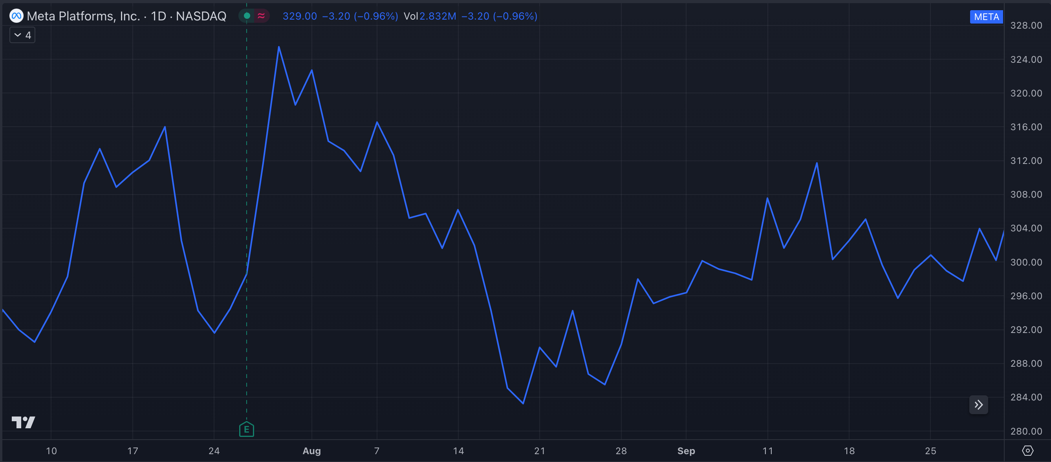Open the 1D timeframe selector
1051x462 pixels.
pos(159,16)
